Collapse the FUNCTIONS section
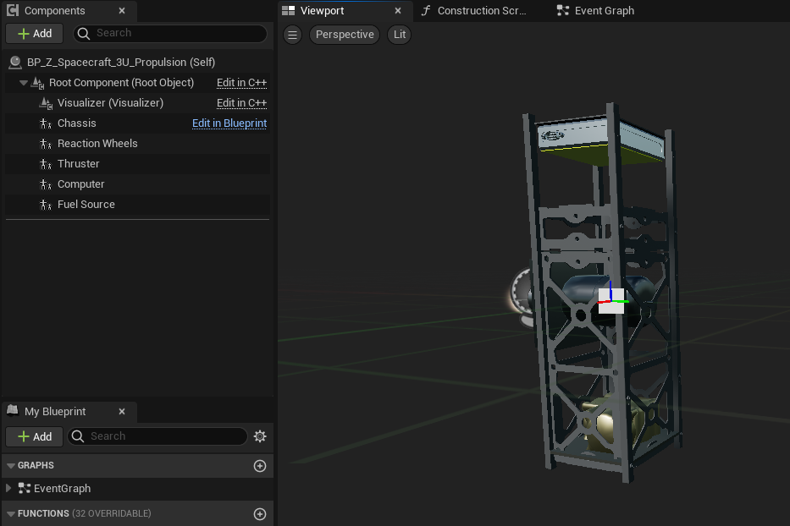This screenshot has height=526, width=790. click(10, 514)
